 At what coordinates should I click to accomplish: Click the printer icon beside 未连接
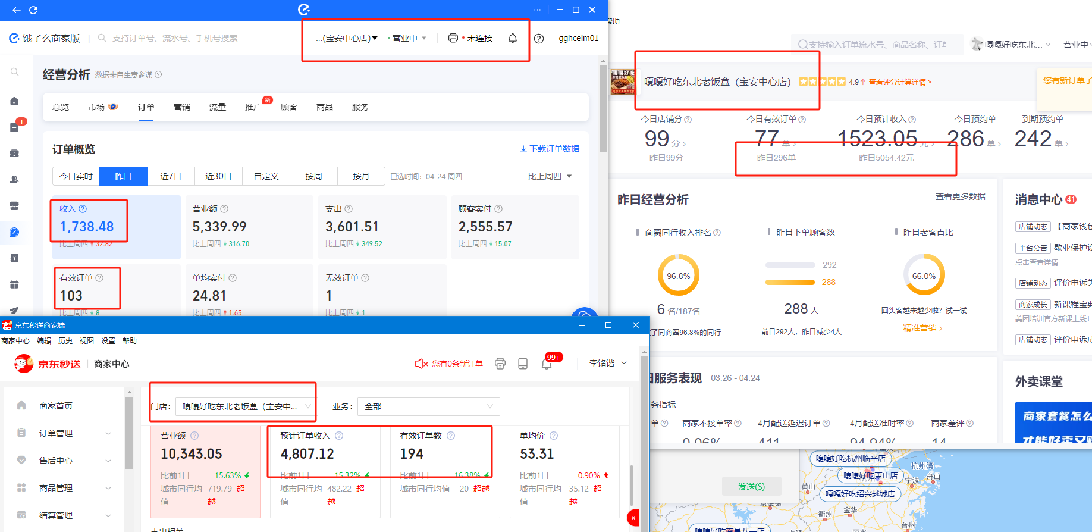[x=453, y=38]
